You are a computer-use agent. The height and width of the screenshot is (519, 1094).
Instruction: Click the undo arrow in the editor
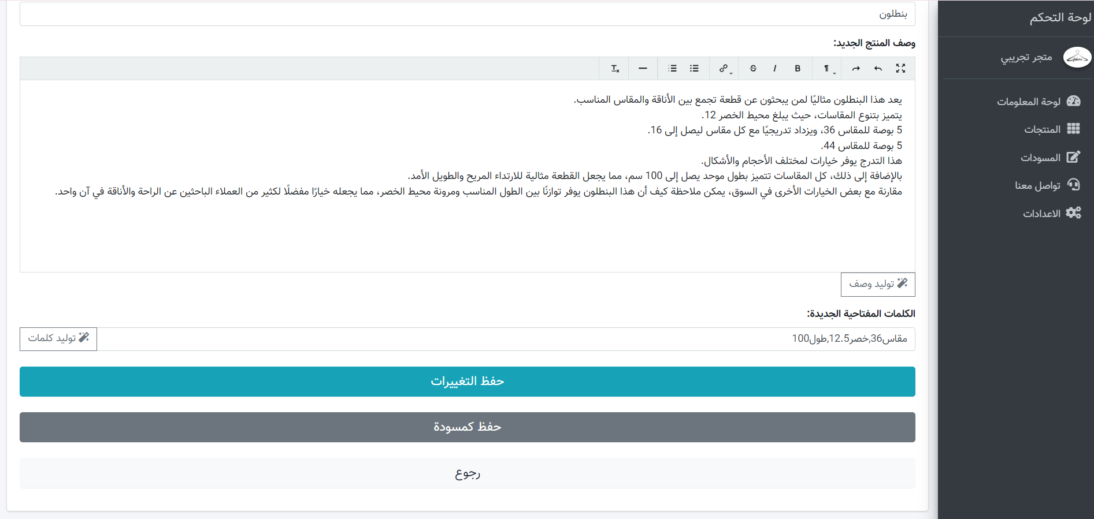pos(878,69)
